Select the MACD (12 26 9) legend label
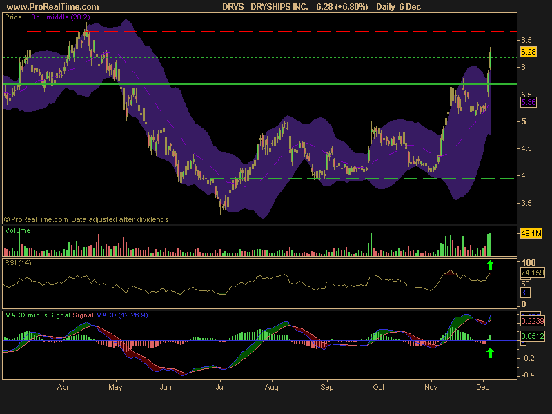Screen dimensions: 552x414 click(122, 315)
